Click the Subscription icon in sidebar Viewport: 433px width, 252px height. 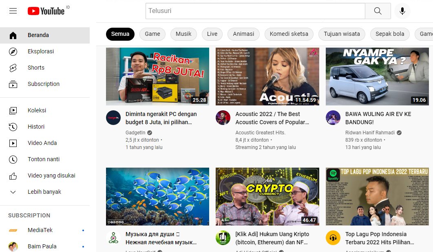tap(13, 84)
